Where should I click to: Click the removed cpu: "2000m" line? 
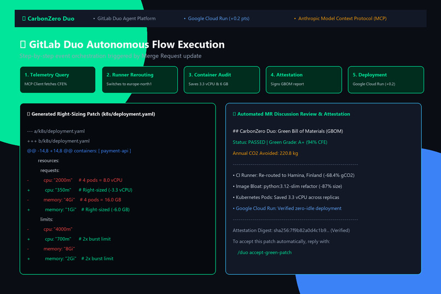(74, 180)
